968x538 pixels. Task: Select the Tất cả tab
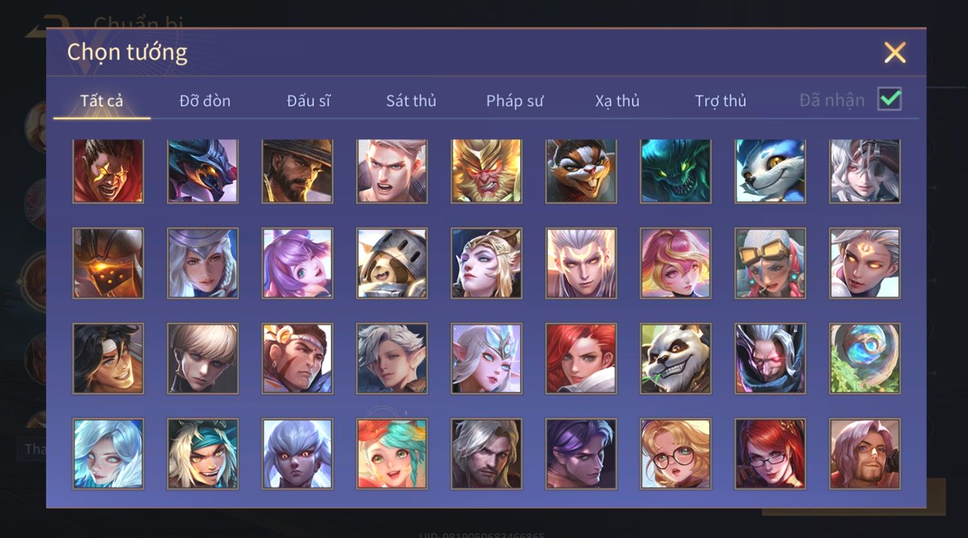(x=102, y=101)
